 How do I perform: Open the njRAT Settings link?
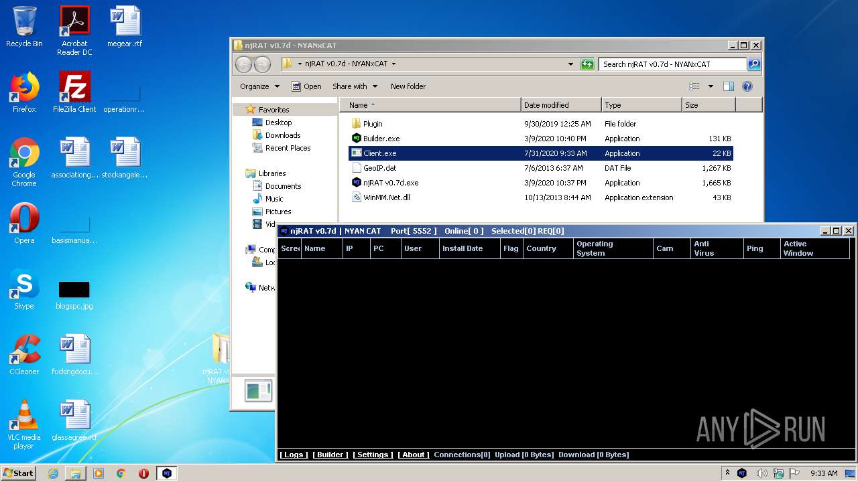coord(373,455)
